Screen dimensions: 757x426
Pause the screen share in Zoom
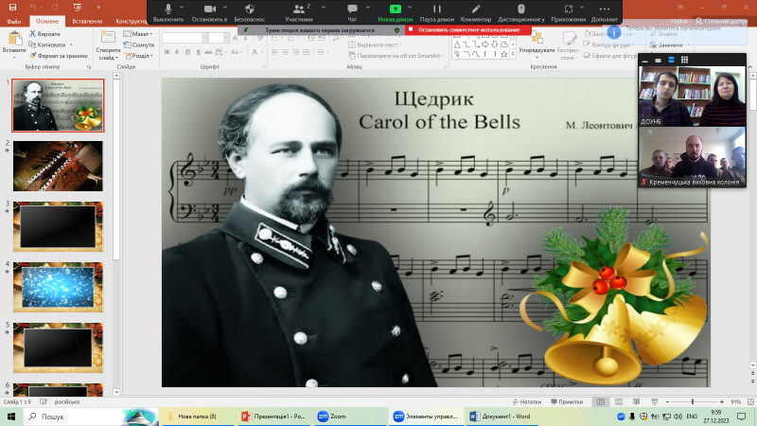point(437,12)
